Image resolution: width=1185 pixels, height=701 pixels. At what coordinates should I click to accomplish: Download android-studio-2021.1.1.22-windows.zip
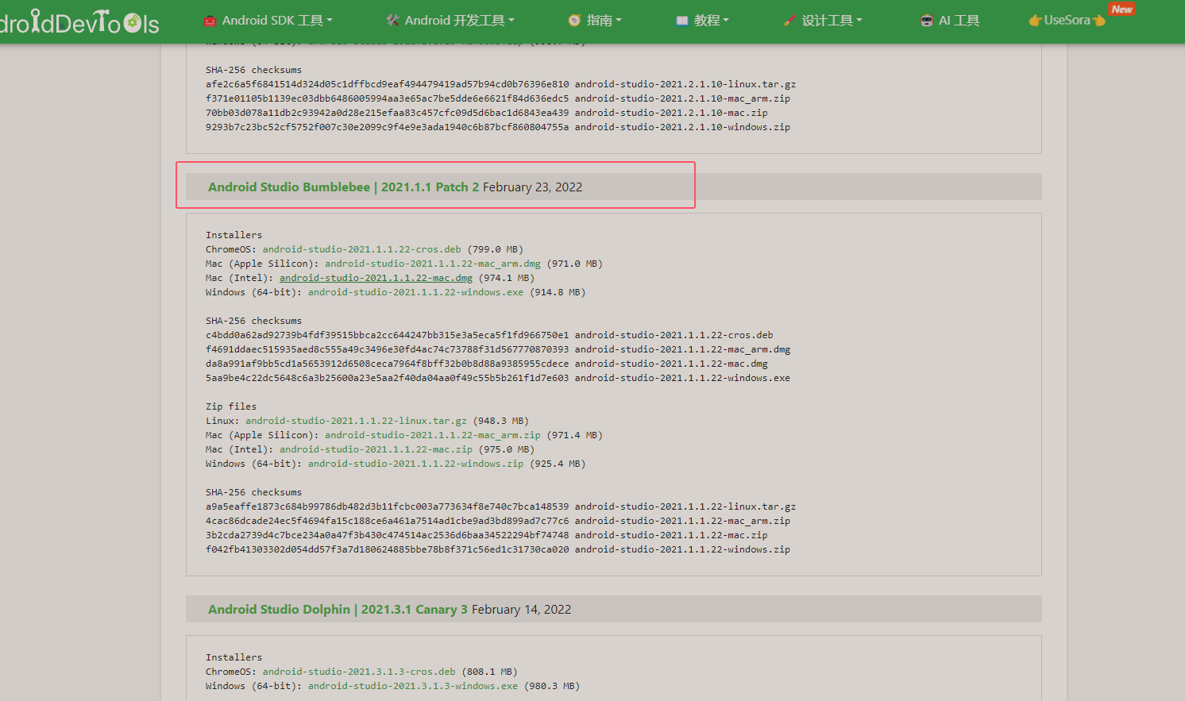(x=416, y=464)
